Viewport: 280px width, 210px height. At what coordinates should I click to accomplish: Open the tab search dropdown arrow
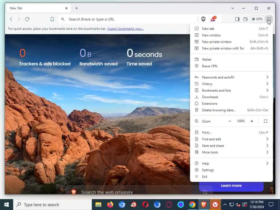tap(232, 8)
